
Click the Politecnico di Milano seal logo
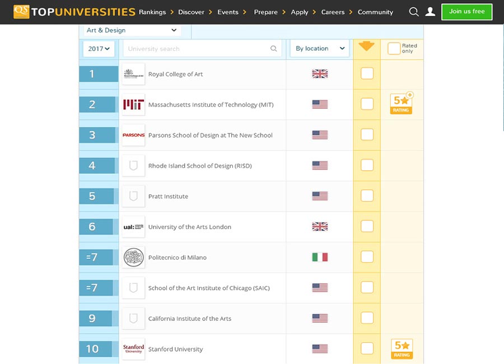coord(133,257)
